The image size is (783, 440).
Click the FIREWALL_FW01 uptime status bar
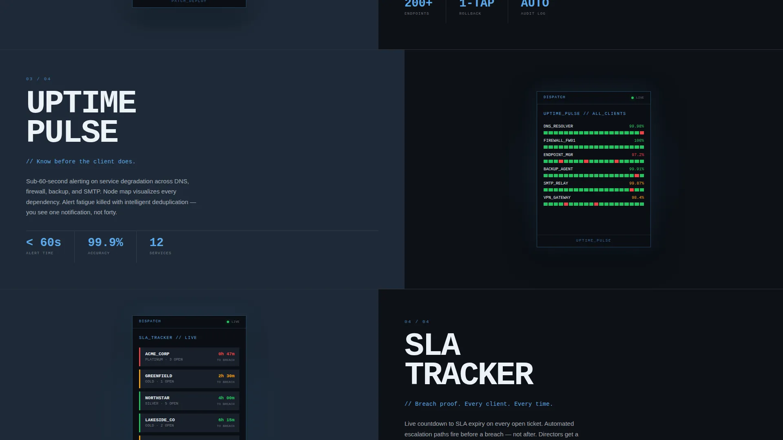[594, 147]
